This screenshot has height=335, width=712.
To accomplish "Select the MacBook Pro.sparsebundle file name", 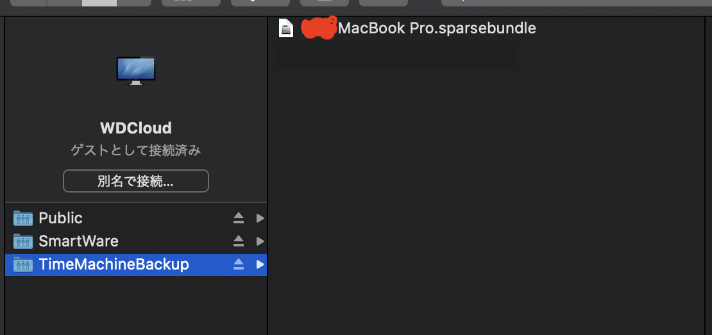I will coord(436,28).
